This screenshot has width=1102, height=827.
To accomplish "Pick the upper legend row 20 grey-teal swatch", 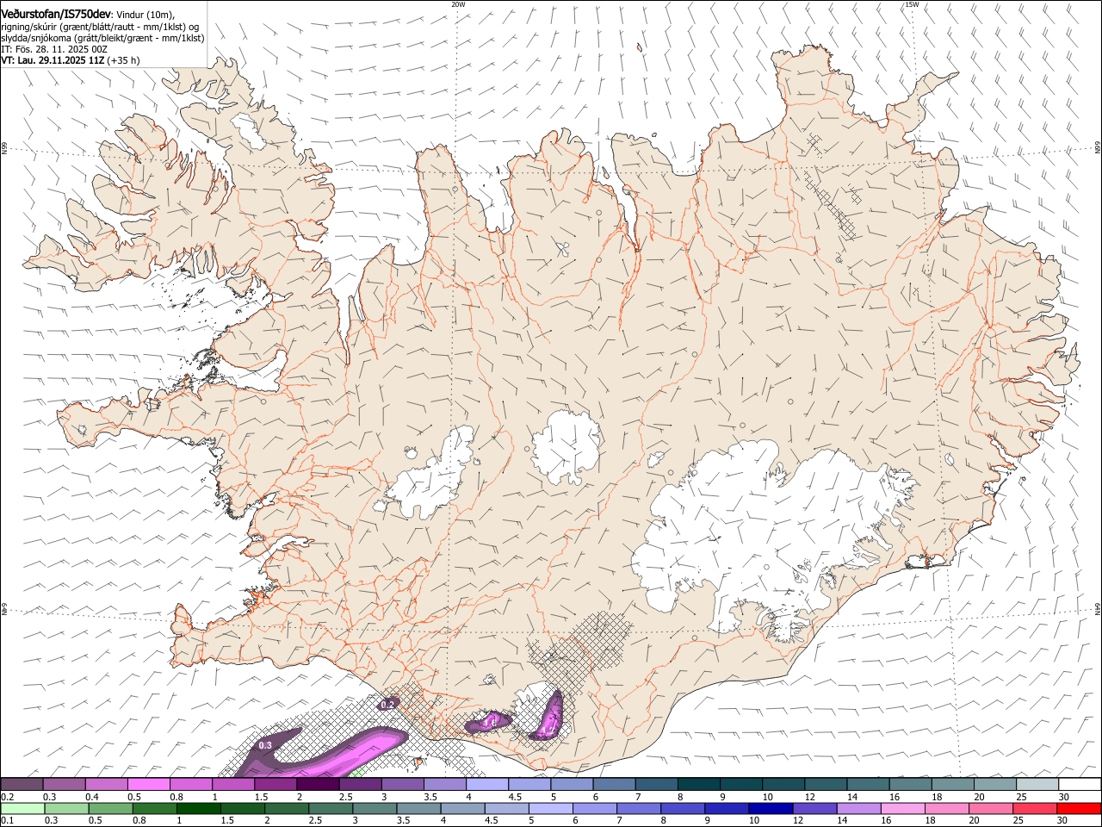I will click(x=996, y=785).
